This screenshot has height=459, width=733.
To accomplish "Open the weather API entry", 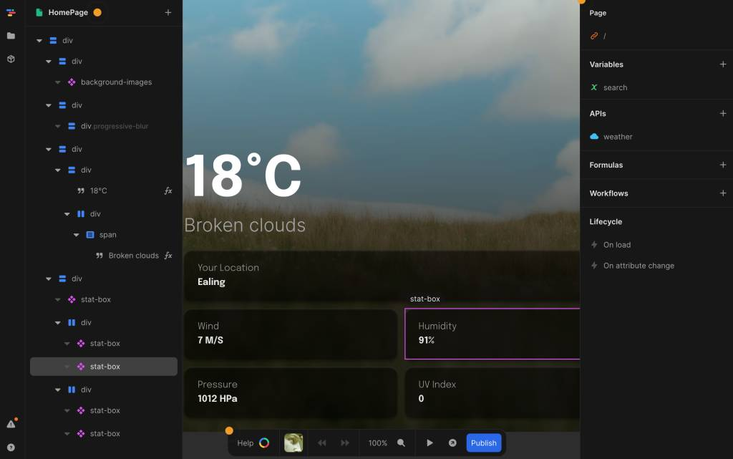I will coord(618,137).
